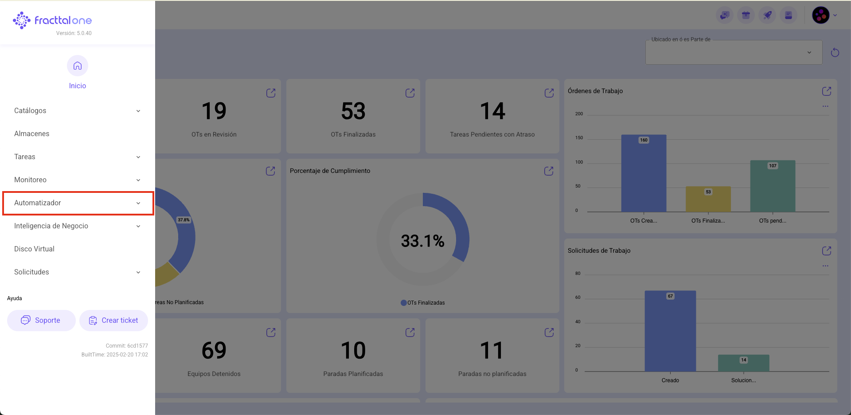Open Porcentaje de Cumplimiento expand icon
The image size is (851, 415).
click(549, 171)
